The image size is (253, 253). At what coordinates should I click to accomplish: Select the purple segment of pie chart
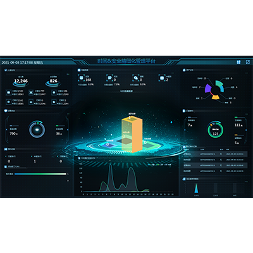pyautogui.click(x=208, y=89)
